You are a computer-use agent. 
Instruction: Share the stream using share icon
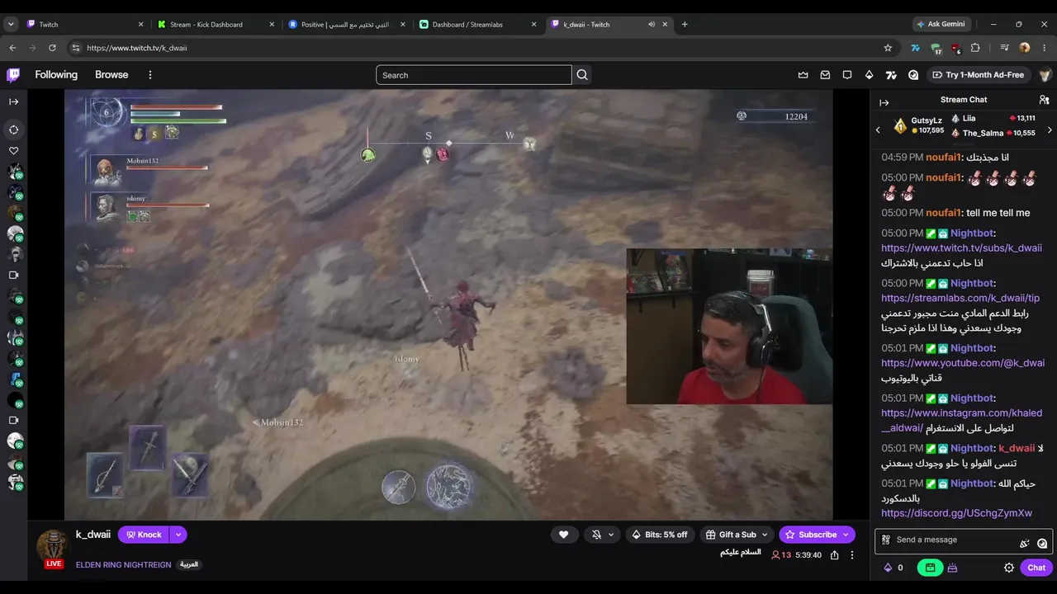click(835, 555)
